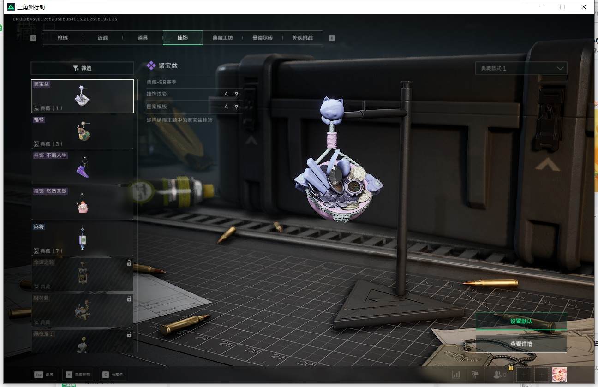Click the first empty squad slot plus
The width and height of the screenshot is (598, 387).
524,375
